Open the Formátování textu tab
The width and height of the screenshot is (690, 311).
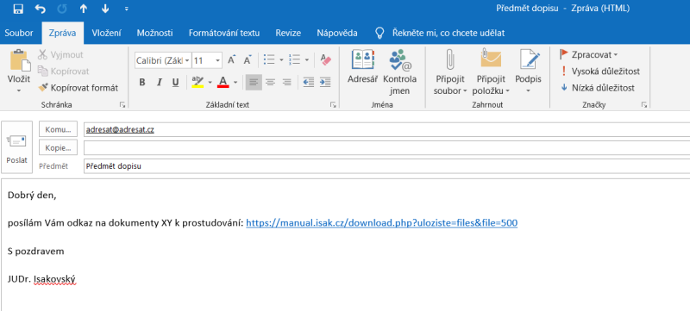[x=224, y=33]
